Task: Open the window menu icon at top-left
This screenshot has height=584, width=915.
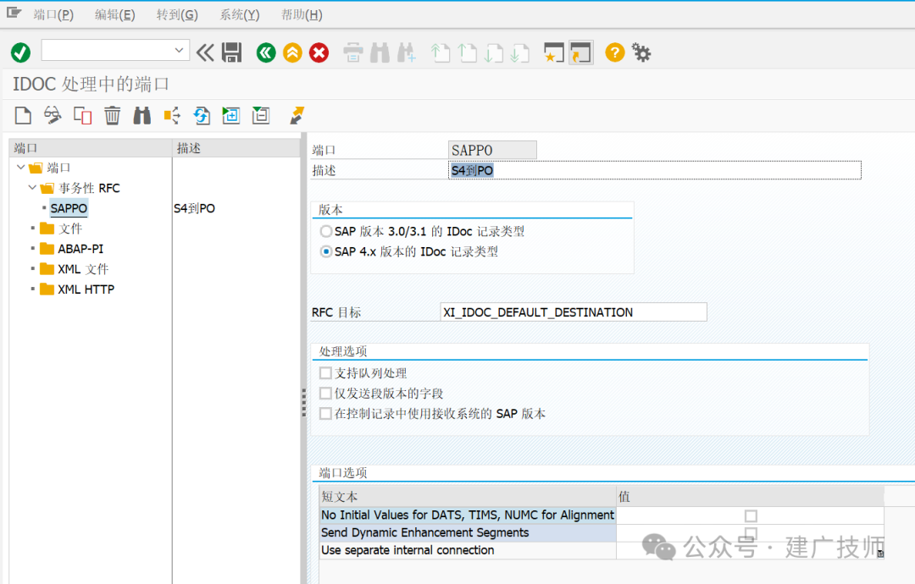Action: pos(14,13)
